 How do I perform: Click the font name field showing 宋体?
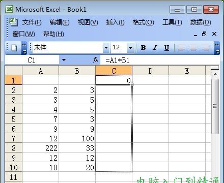point(67,48)
